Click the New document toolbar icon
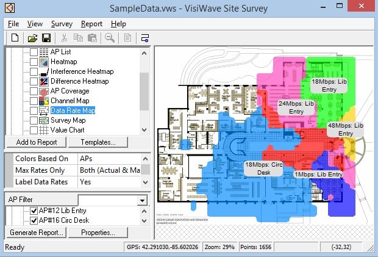This screenshot has width=378, height=257. pos(15,38)
